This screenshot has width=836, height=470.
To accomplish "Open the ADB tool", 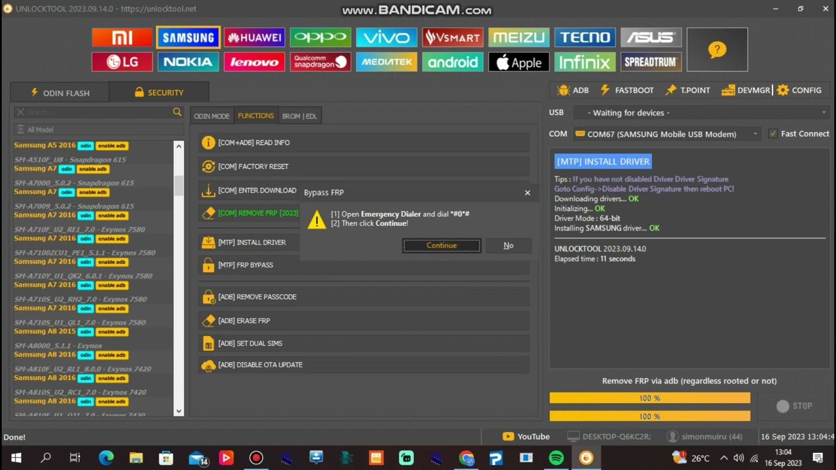I will point(573,90).
